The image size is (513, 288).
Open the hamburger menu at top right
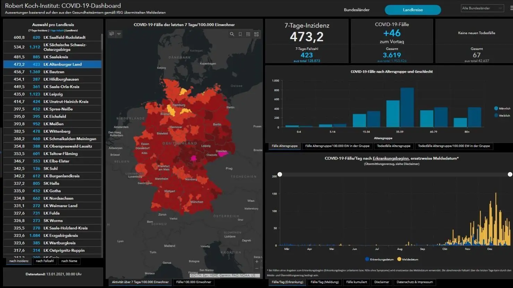[511, 8]
